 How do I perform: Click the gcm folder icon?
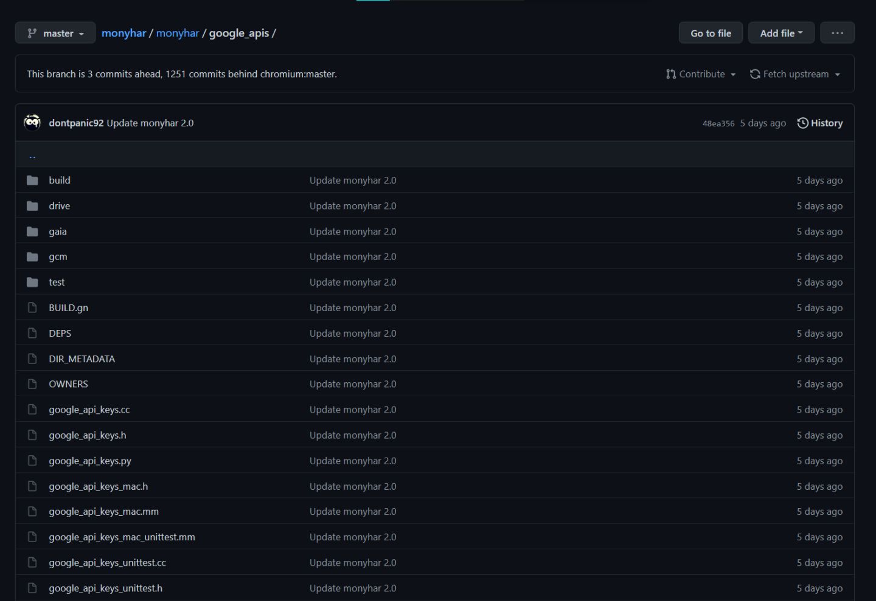32,256
